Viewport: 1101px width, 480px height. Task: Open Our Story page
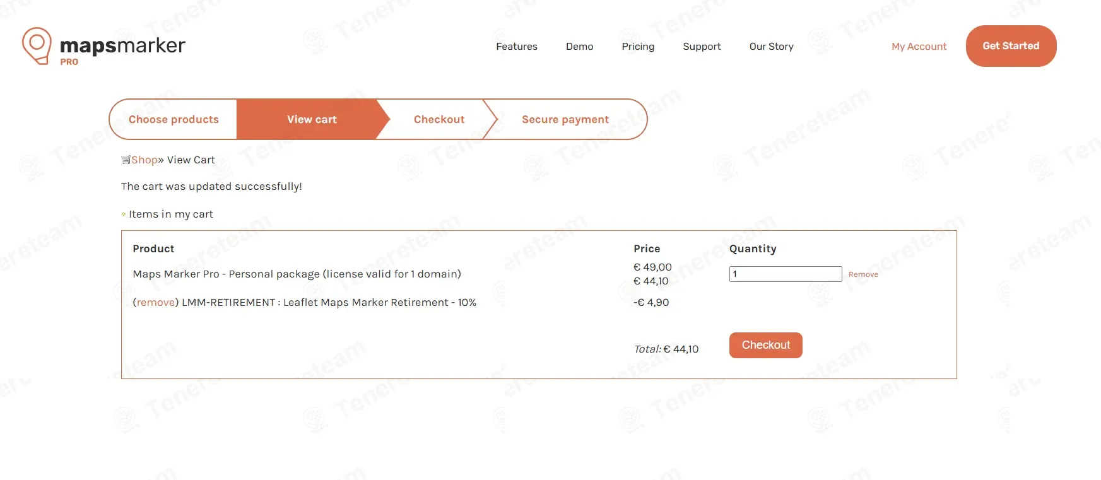771,46
